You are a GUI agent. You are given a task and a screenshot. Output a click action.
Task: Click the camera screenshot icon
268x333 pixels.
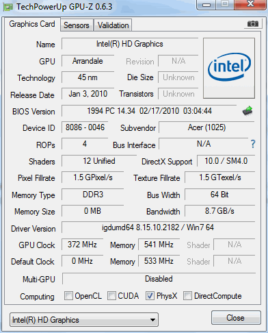[x=253, y=23]
